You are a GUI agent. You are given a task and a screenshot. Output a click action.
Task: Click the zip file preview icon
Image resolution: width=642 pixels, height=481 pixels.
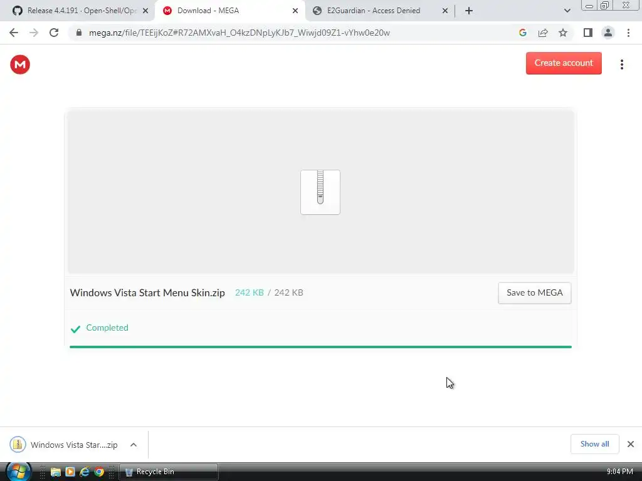(320, 192)
